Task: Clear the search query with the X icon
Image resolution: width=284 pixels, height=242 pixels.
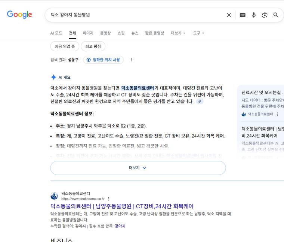Action: (229, 15)
